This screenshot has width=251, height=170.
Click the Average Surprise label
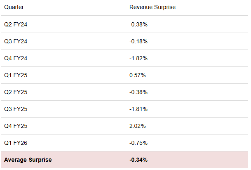(x=28, y=160)
